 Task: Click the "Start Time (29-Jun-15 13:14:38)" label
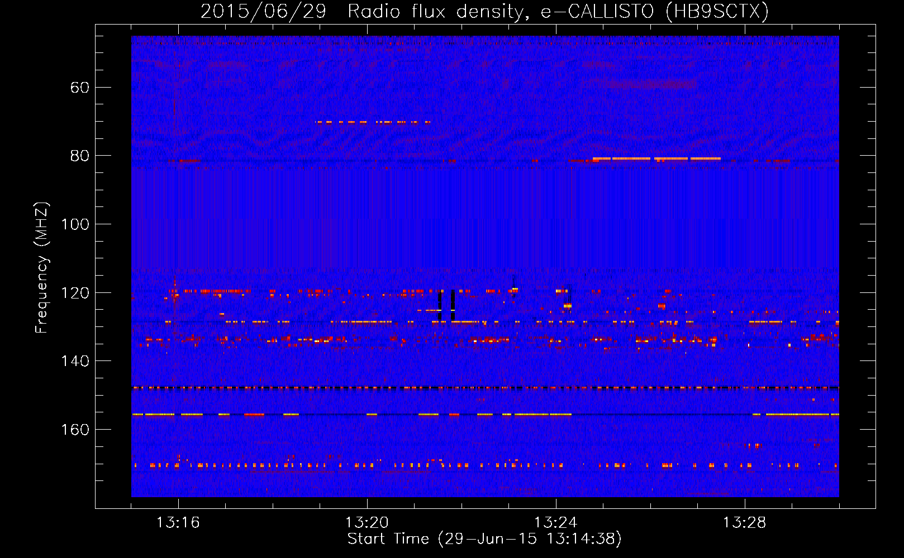[484, 539]
